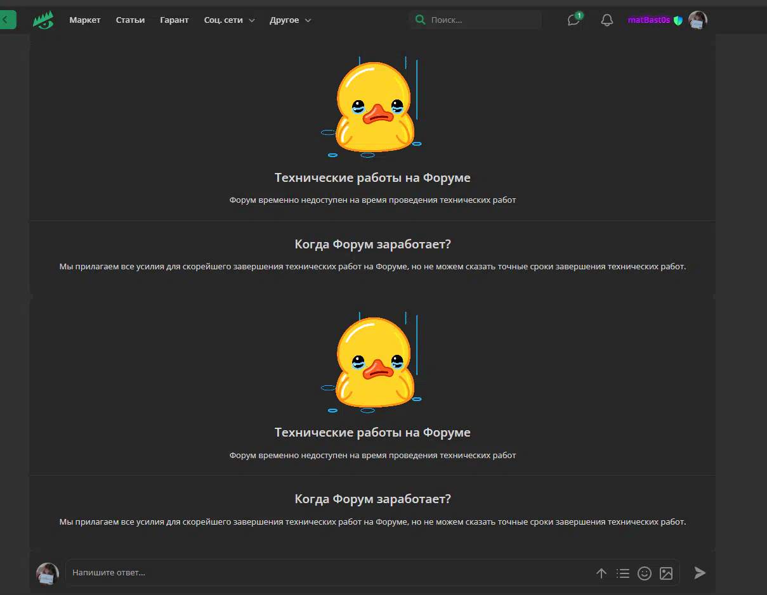Click the shield badge next to username

click(678, 20)
